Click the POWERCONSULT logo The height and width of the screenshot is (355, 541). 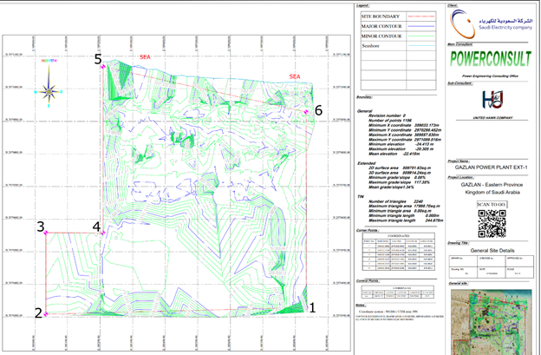491,59
